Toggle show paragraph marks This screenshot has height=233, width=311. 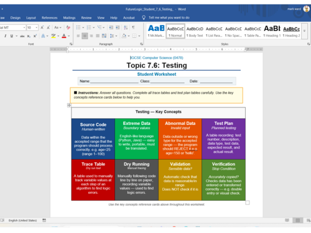[x=133, y=27]
